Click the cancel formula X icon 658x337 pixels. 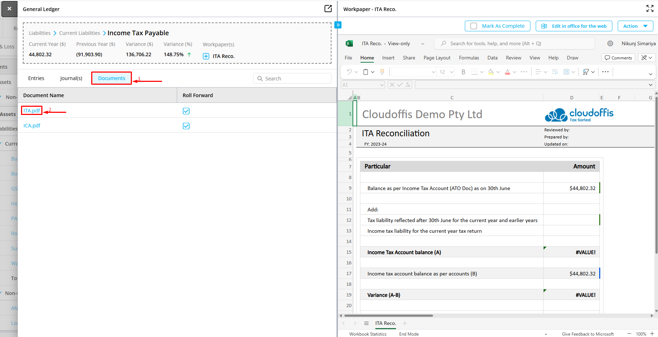392,85
